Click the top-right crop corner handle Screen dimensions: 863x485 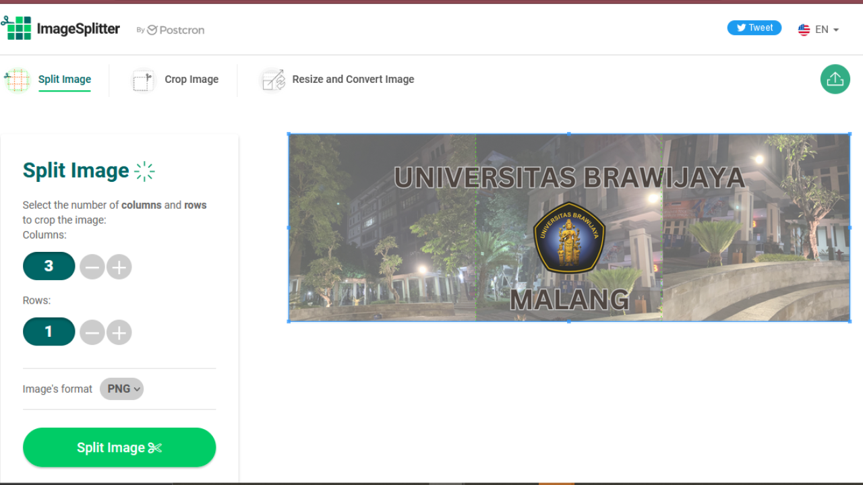click(x=850, y=133)
